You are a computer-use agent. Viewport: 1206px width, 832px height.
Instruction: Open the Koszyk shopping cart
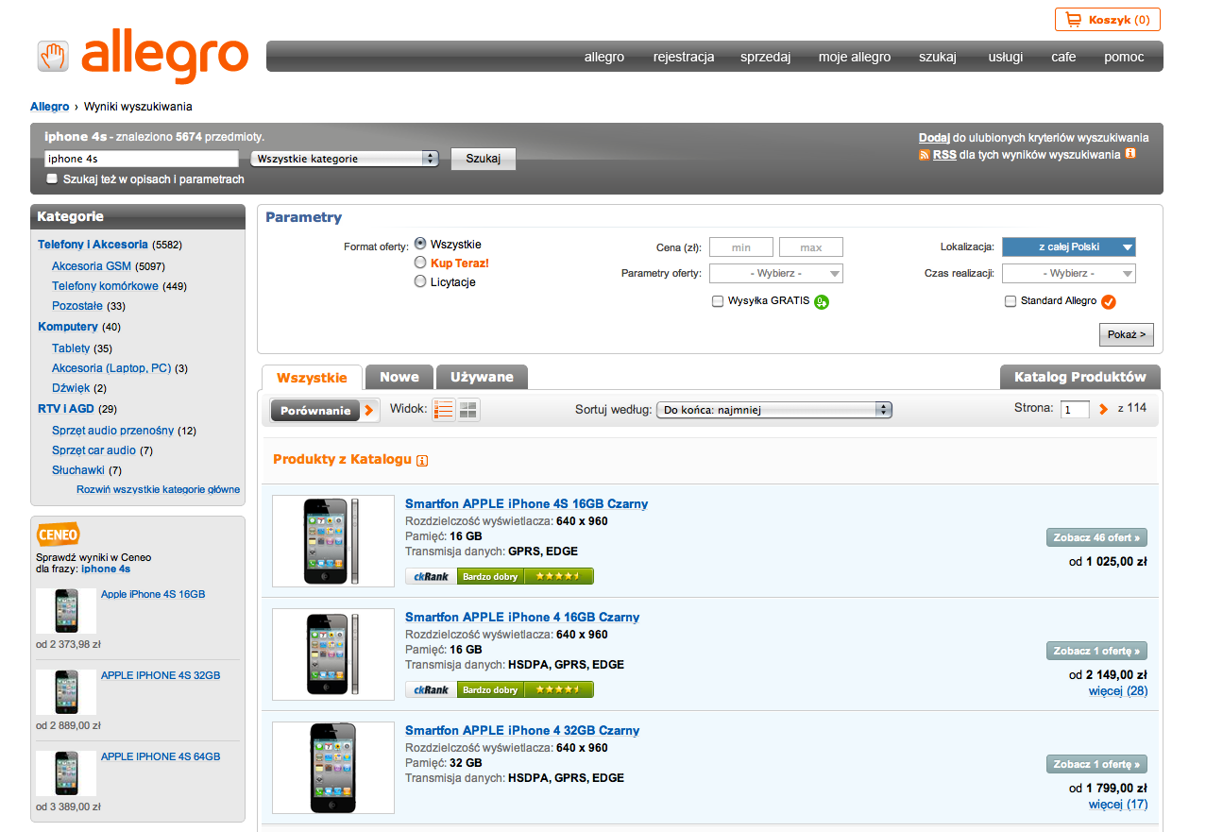pos(1107,20)
